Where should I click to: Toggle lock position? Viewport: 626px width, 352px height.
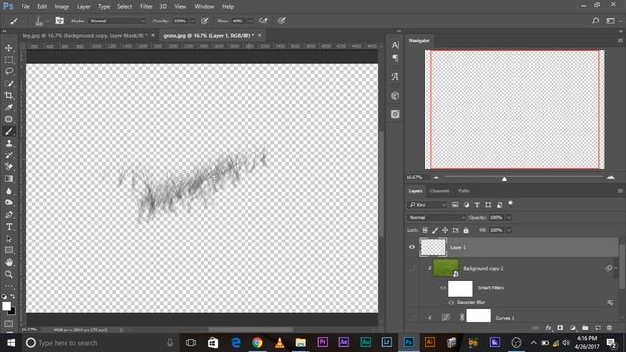(x=445, y=230)
